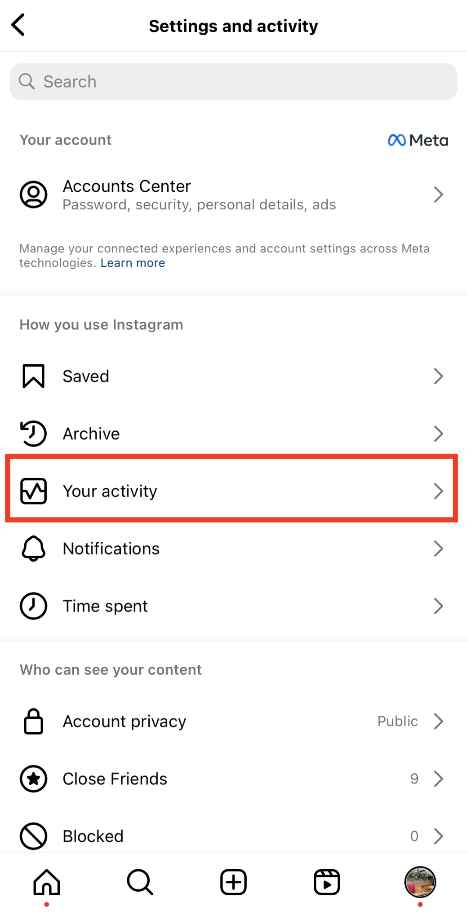Open the Your activity chevron
The height and width of the screenshot is (920, 467).
[x=439, y=491]
